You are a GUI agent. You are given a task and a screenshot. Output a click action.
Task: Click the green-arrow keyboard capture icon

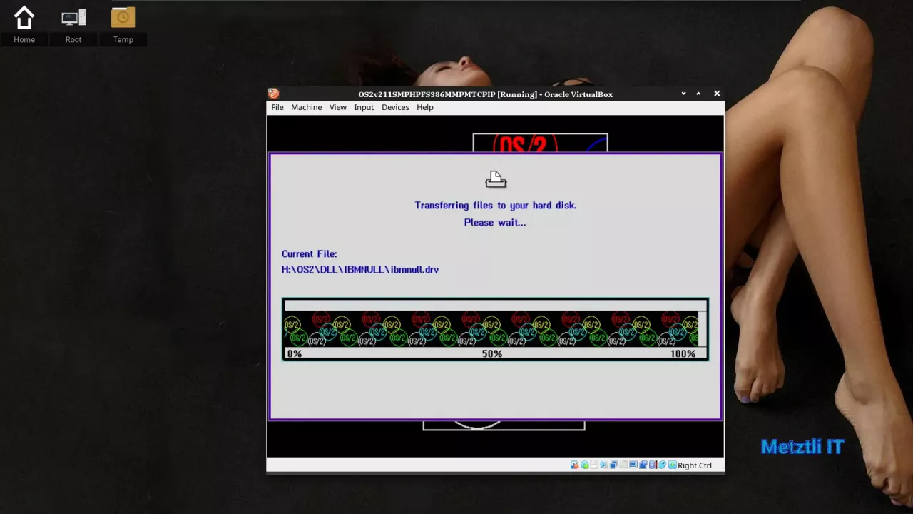672,465
